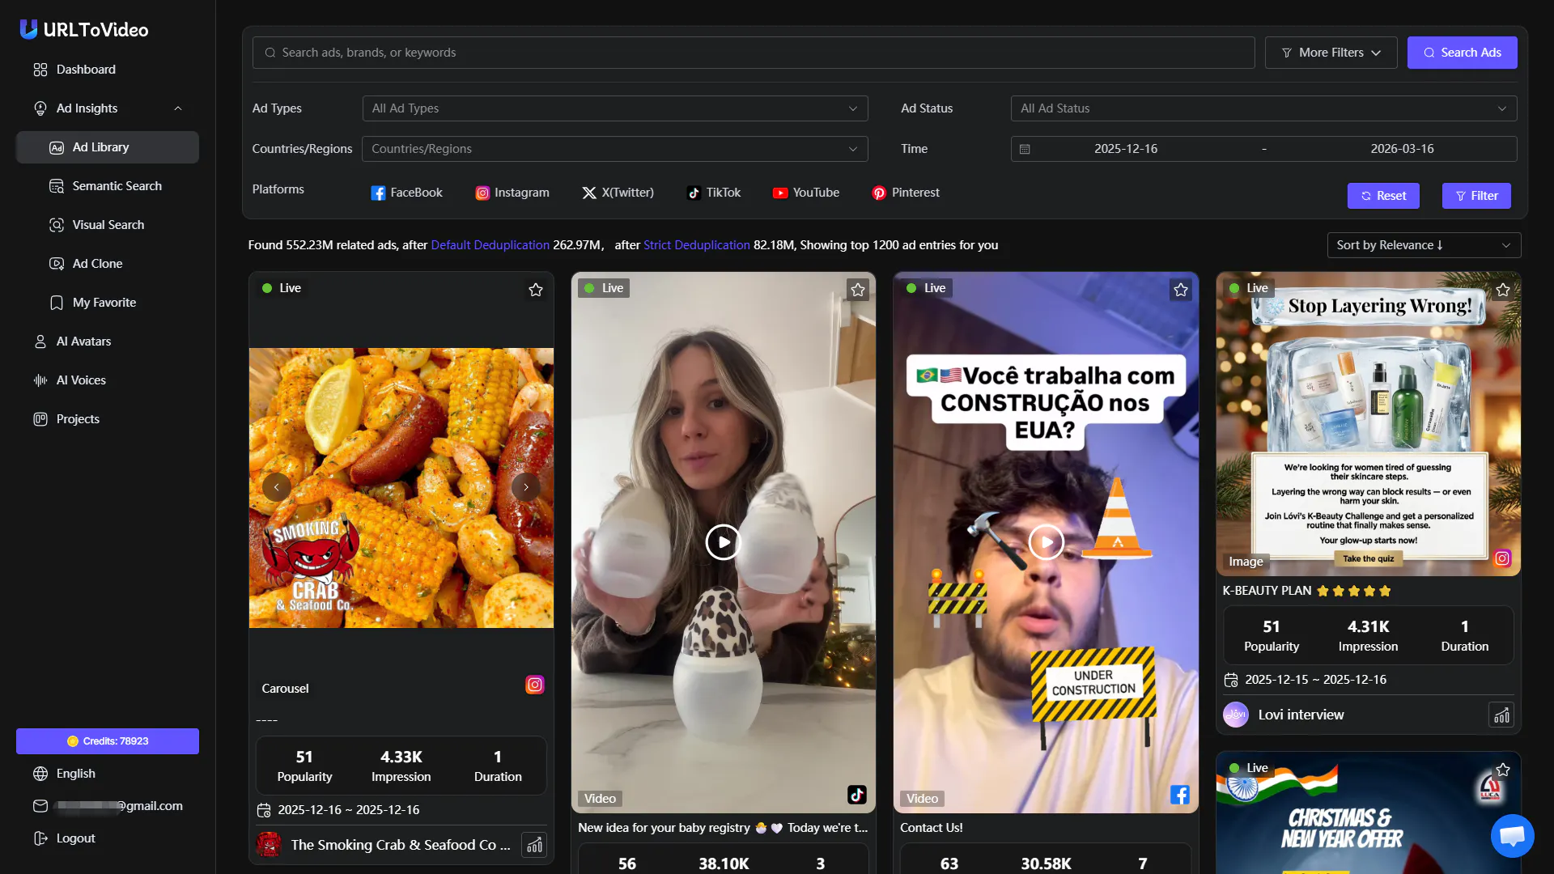Click the Search Ads button
The image size is (1554, 874).
tap(1463, 53)
